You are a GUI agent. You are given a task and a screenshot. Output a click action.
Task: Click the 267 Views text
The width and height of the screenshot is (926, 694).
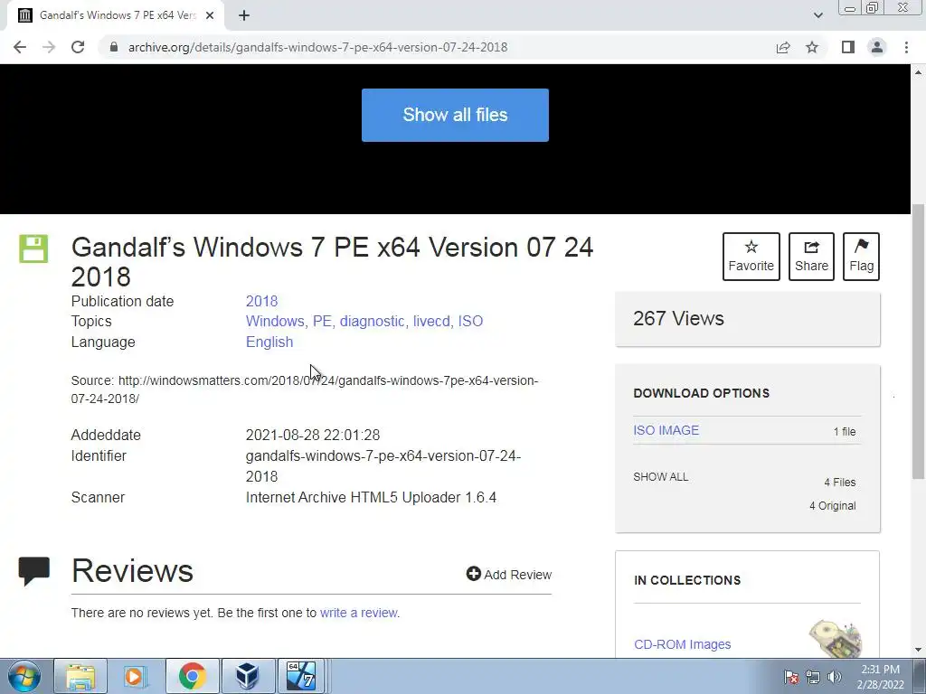(678, 319)
